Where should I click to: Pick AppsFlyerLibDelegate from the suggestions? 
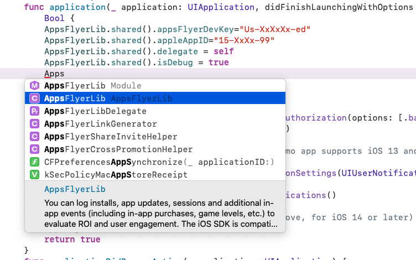click(155, 111)
